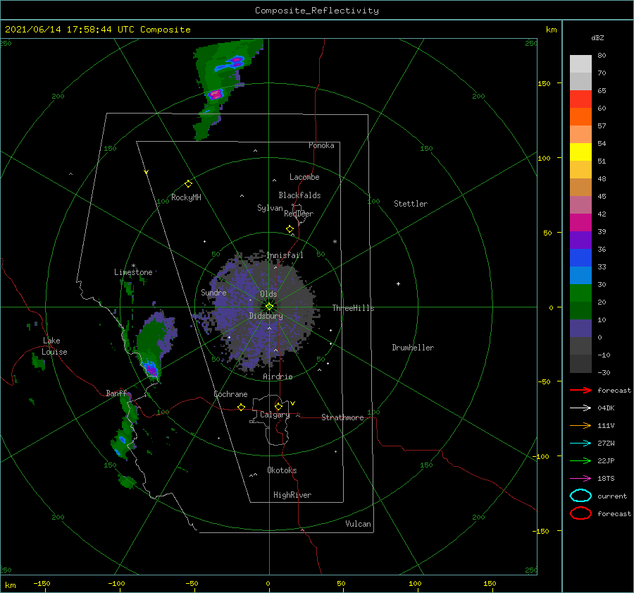Select the magenta 18TS arrow icon
The image size is (634, 593).
pos(580,479)
